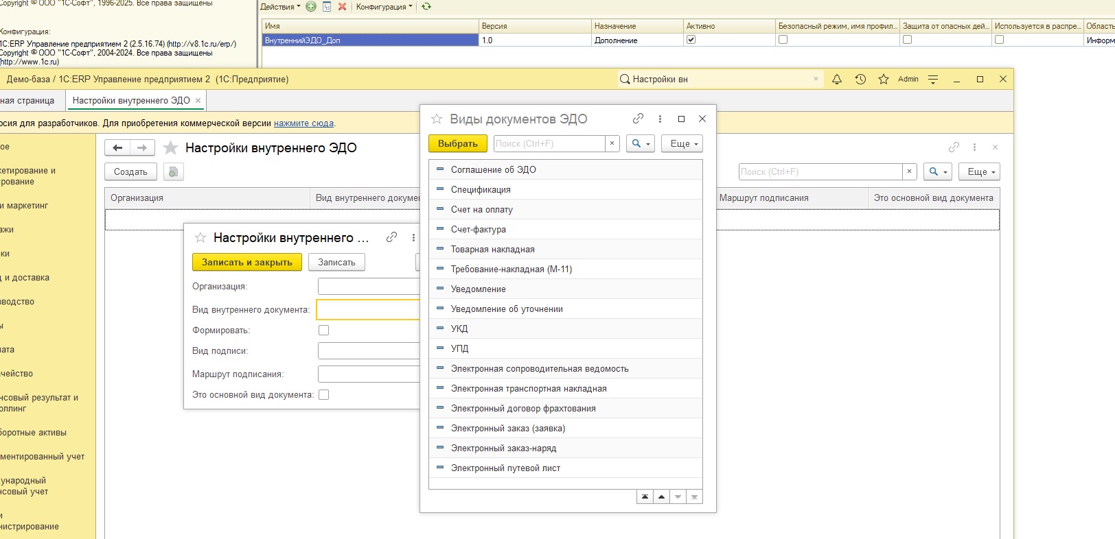Open the Конфигурация dropdown menu
This screenshot has height=539, width=1115.
(384, 7)
